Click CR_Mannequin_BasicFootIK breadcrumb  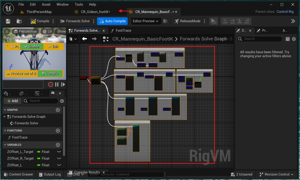[x=143, y=39]
